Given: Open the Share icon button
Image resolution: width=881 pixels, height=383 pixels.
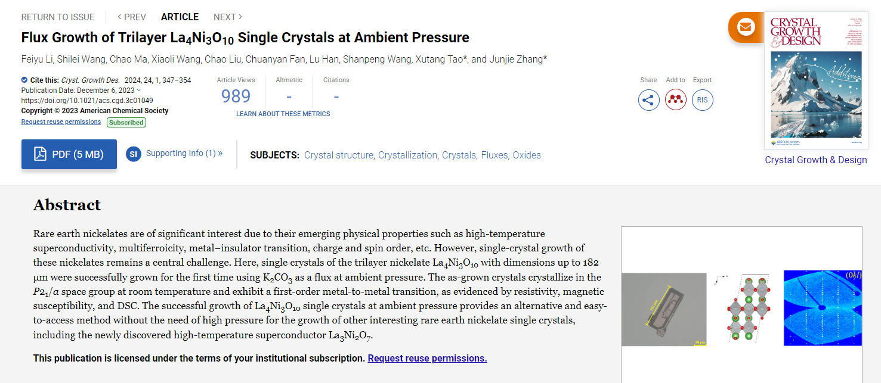Looking at the screenshot, I should click(x=648, y=99).
